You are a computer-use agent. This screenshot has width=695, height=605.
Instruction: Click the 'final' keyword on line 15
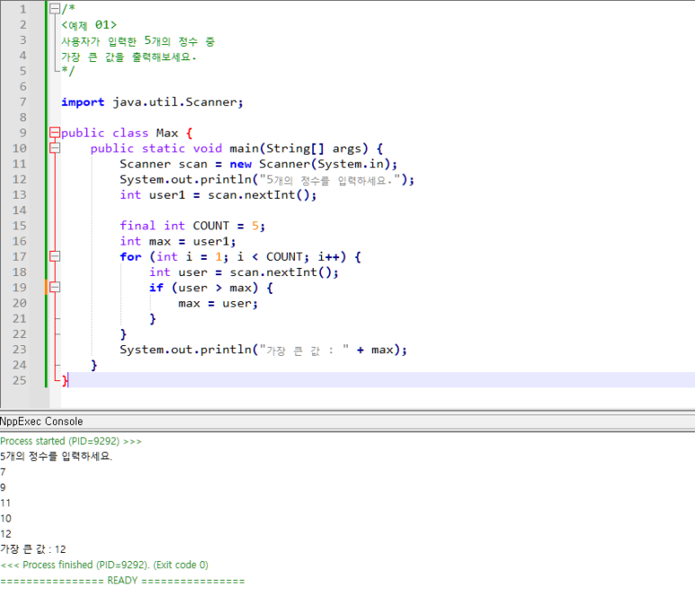click(138, 226)
